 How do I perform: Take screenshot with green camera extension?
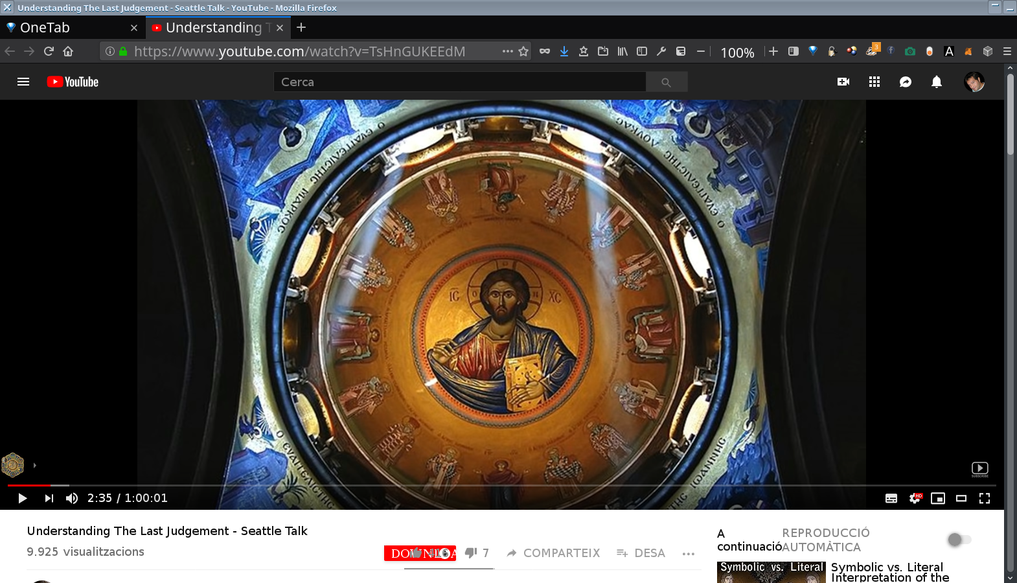pos(910,51)
